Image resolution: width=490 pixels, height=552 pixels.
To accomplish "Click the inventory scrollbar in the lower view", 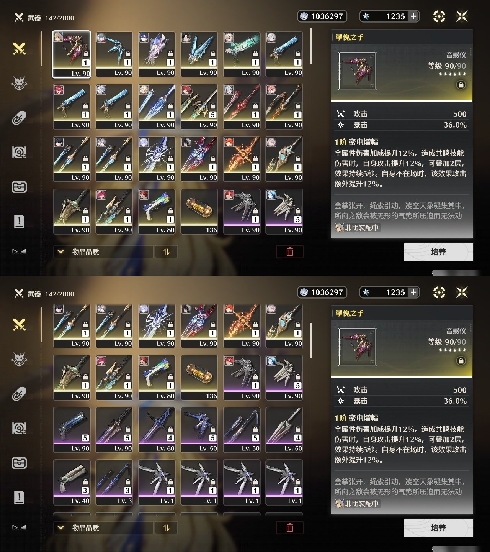I will click(311, 340).
